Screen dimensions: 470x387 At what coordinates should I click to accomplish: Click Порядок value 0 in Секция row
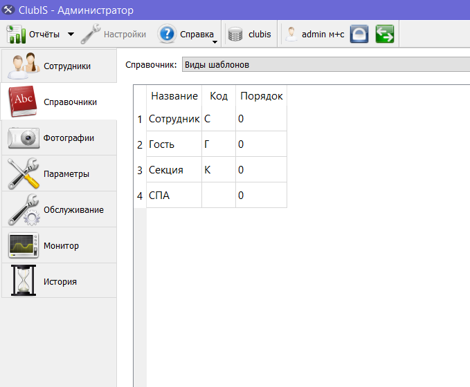(x=262, y=170)
